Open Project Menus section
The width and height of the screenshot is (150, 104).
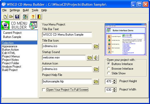(19, 56)
